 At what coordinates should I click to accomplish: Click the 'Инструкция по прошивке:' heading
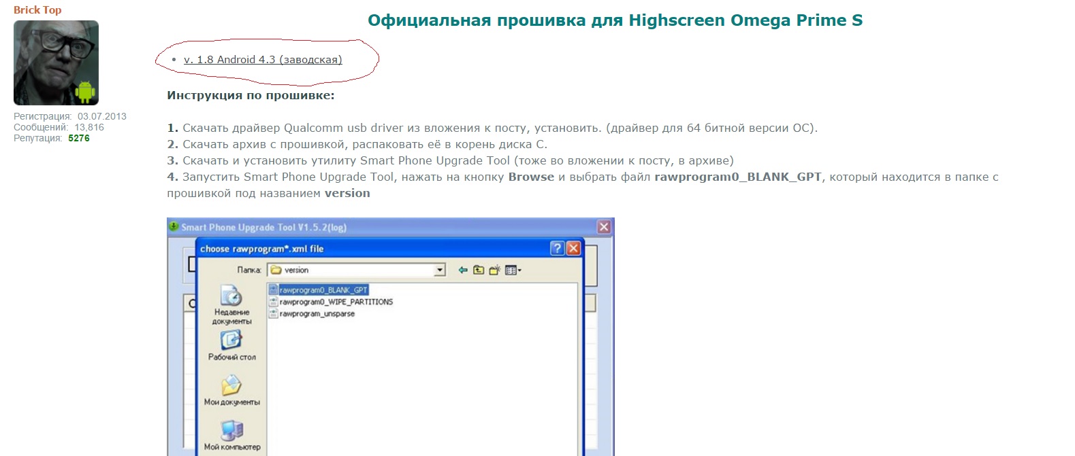tap(251, 95)
